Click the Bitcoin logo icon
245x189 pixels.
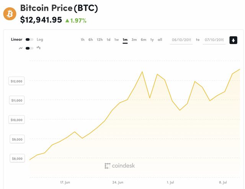(x=10, y=14)
